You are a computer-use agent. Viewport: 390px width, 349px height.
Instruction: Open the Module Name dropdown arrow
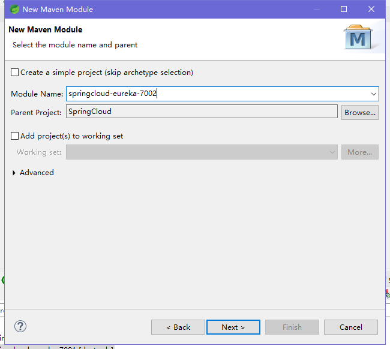click(373, 94)
